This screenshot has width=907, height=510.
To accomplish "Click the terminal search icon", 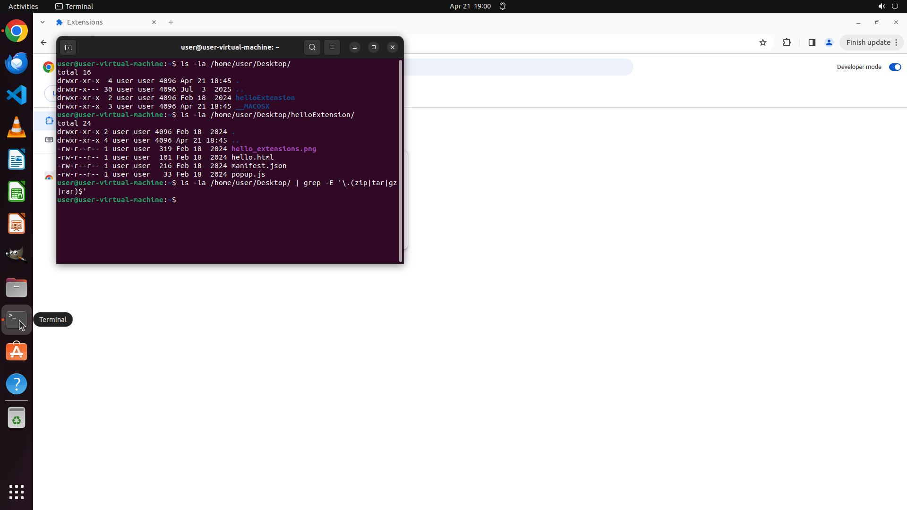I will (312, 47).
